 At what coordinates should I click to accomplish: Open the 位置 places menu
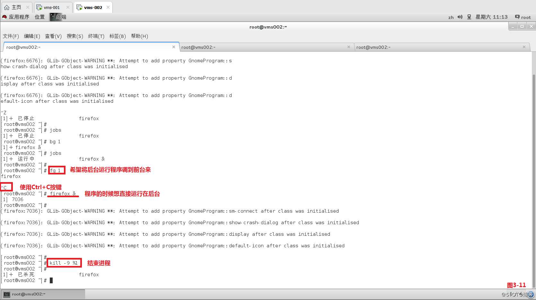[40, 17]
